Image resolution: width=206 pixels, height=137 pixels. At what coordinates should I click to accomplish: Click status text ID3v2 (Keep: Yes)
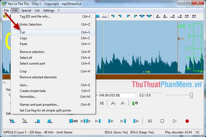pos(142,132)
